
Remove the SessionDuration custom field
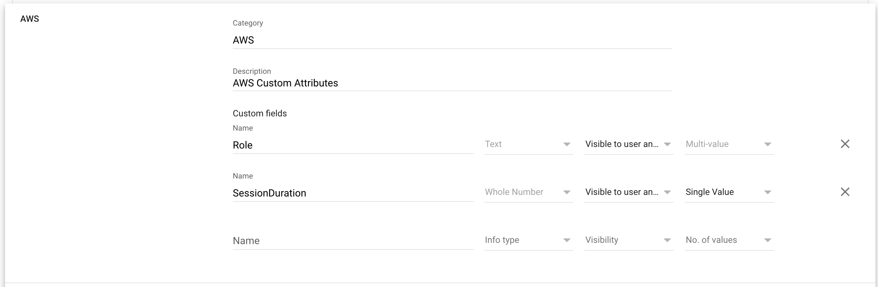tap(845, 192)
